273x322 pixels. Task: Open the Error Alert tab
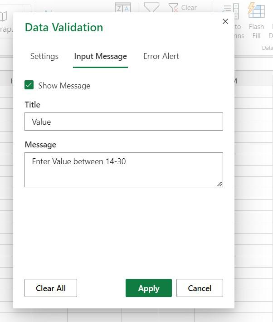click(x=161, y=56)
